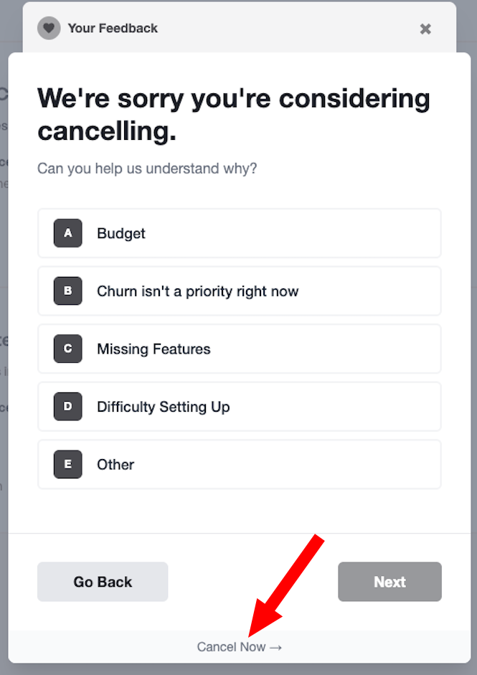Choose Difficulty Setting Up option
The height and width of the screenshot is (675, 477).
tap(239, 407)
